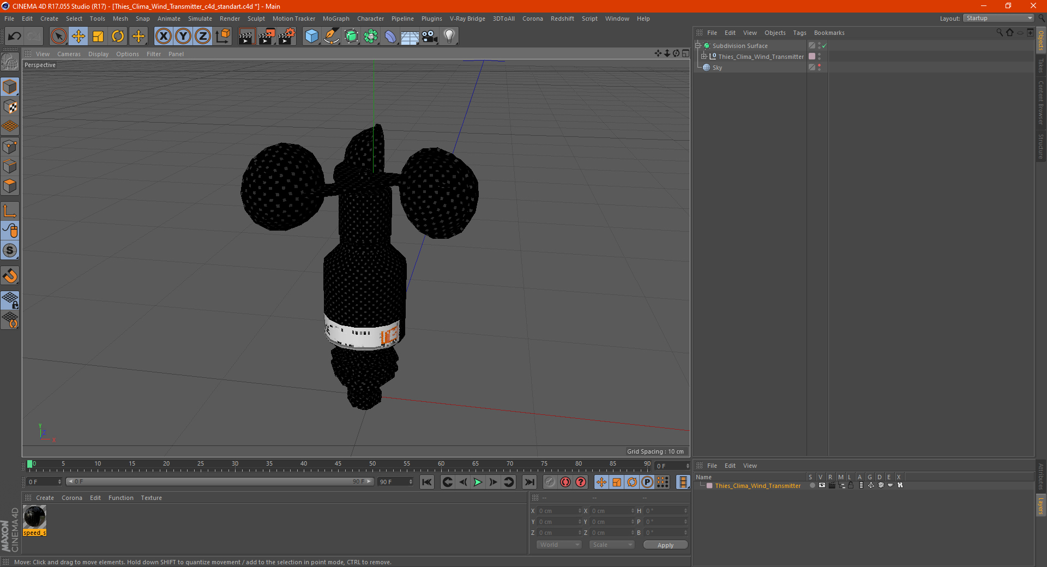Open the World coordinate dropdown
This screenshot has width=1047, height=567.
pyautogui.click(x=559, y=545)
